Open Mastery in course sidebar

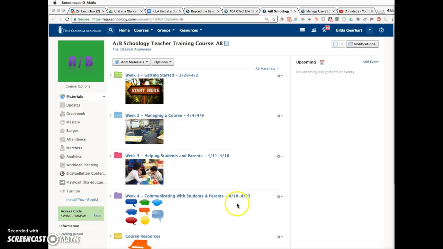[x=73, y=122]
